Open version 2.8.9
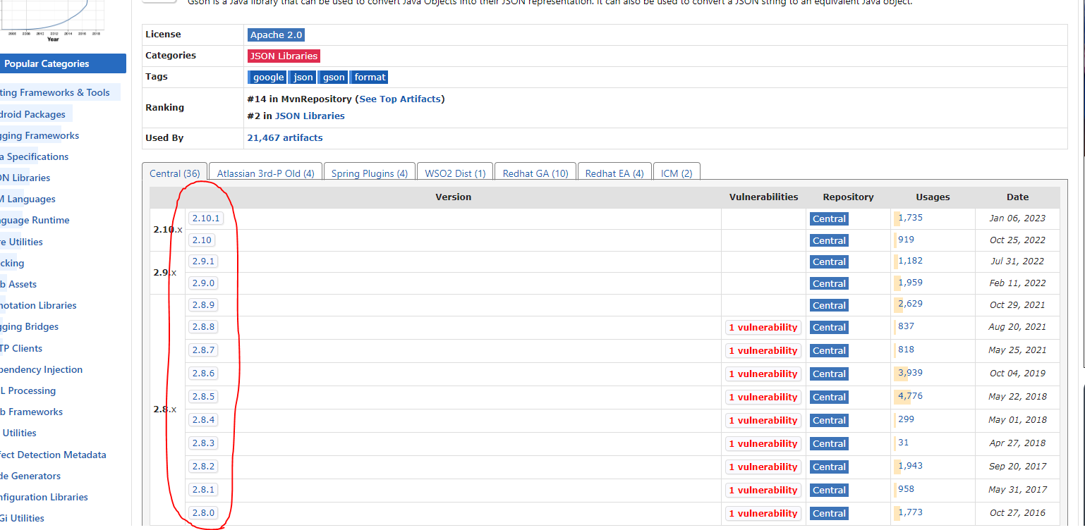 click(203, 305)
